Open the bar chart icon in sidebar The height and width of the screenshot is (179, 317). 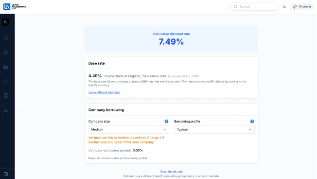point(6,81)
